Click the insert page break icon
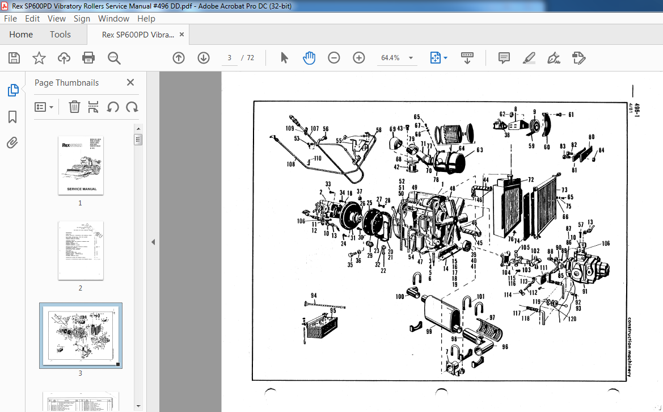 click(93, 107)
